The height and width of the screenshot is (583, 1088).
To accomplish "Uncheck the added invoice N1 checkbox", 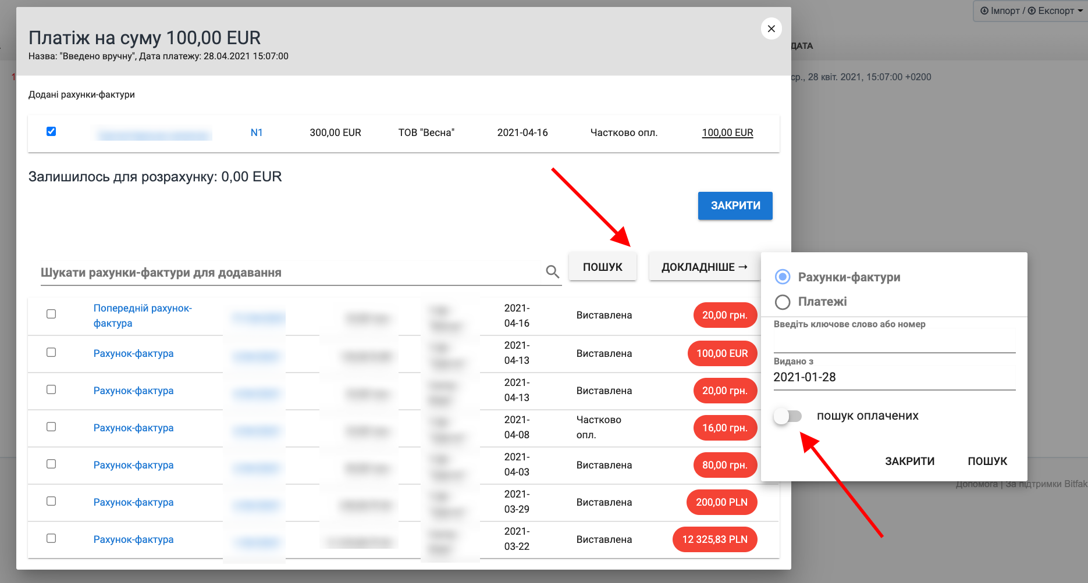I will pyautogui.click(x=51, y=131).
